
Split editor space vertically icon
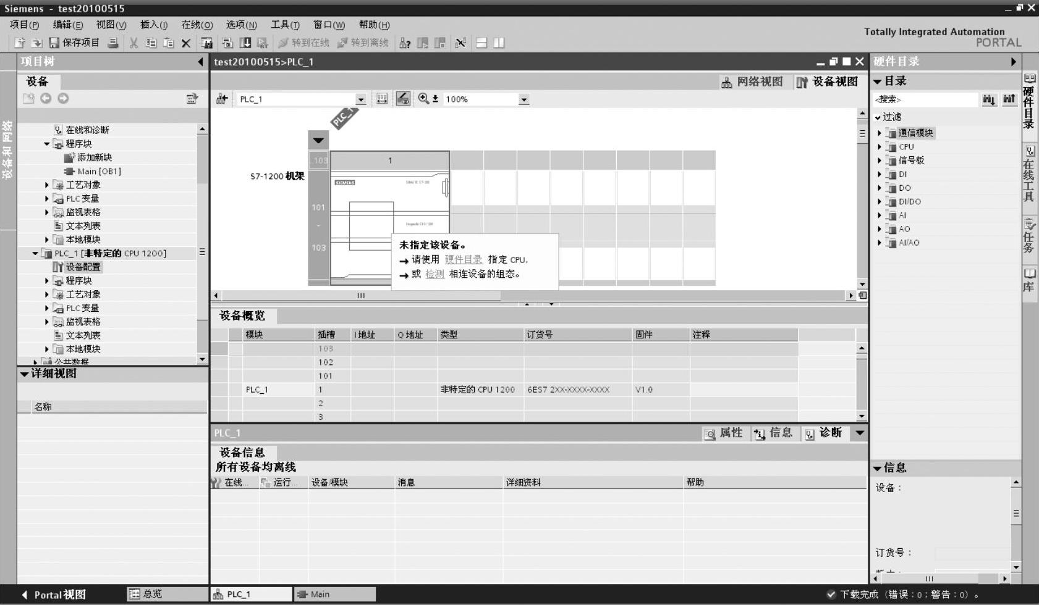(x=499, y=43)
